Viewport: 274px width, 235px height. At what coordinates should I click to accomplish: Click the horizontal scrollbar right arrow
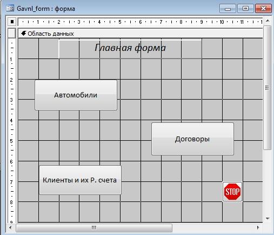(258, 227)
